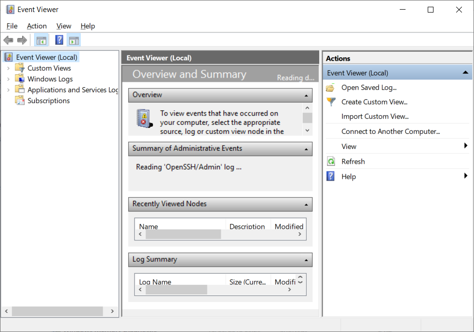The image size is (474, 332).
Task: Click Connect to Another Computer... action
Action: tap(391, 132)
